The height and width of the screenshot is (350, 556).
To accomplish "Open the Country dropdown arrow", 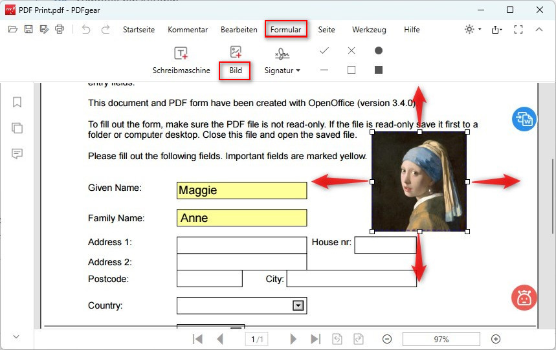I will (x=298, y=305).
